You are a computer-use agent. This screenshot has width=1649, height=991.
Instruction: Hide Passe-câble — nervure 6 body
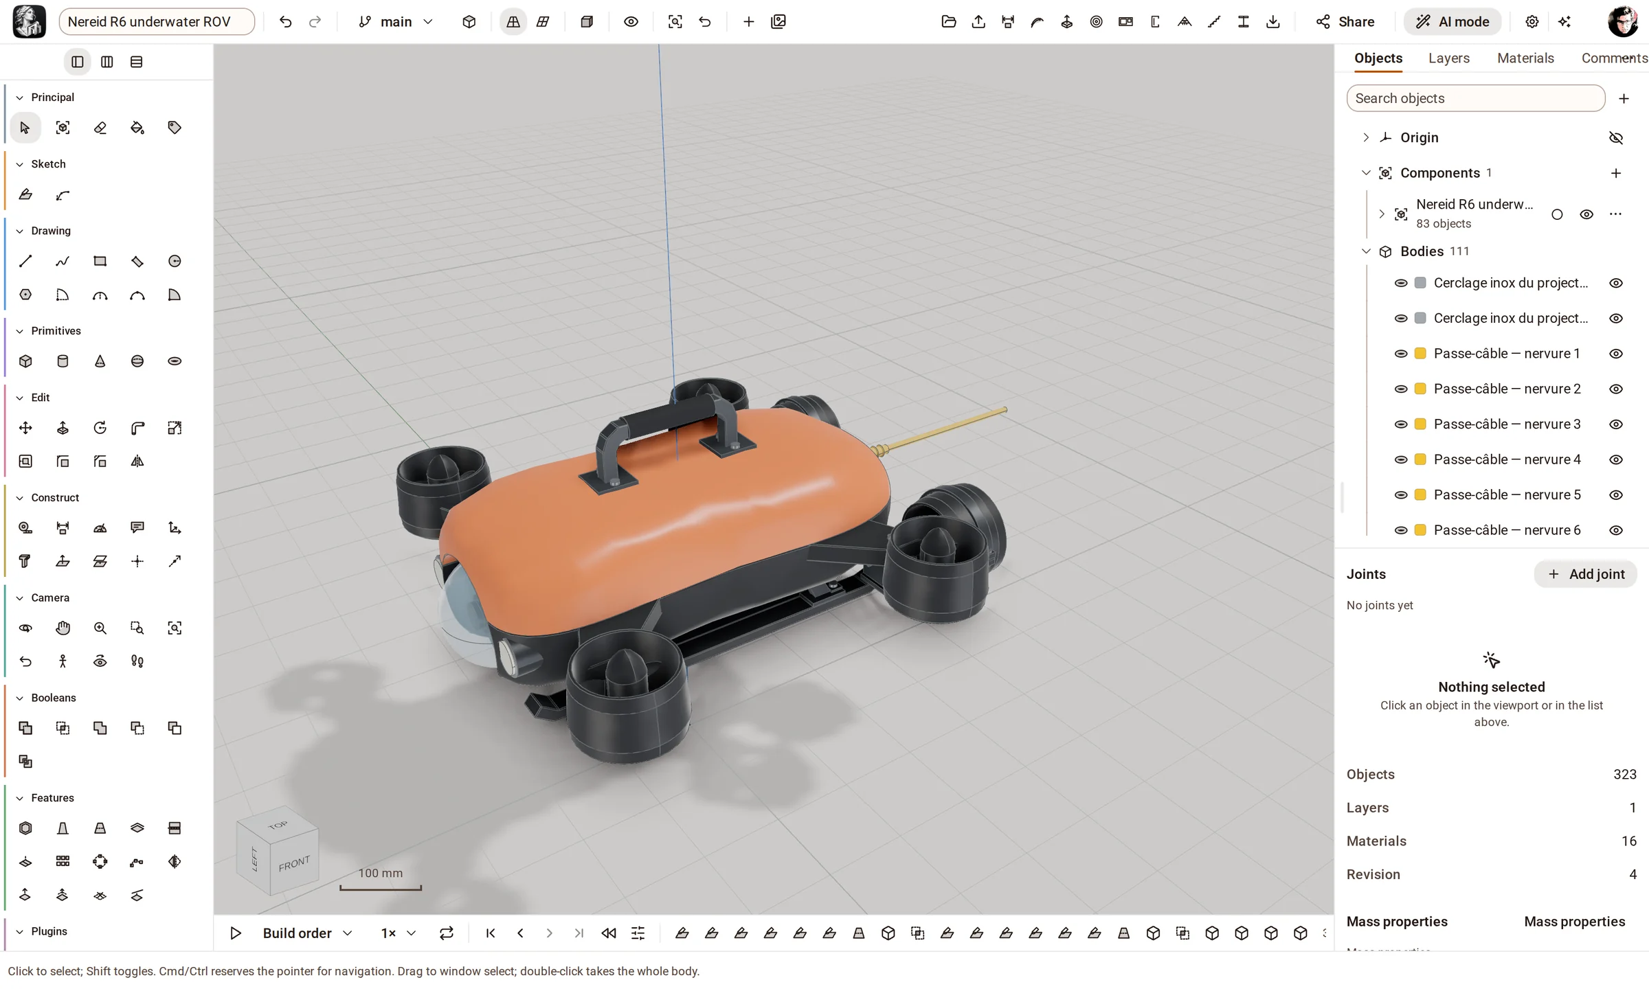1616,530
